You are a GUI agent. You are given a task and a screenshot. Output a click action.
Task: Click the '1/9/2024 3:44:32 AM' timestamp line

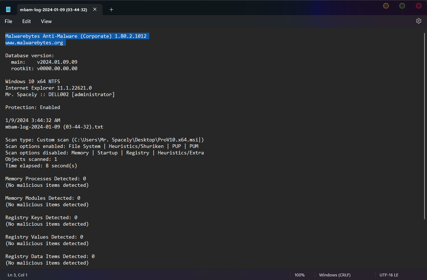click(33, 121)
